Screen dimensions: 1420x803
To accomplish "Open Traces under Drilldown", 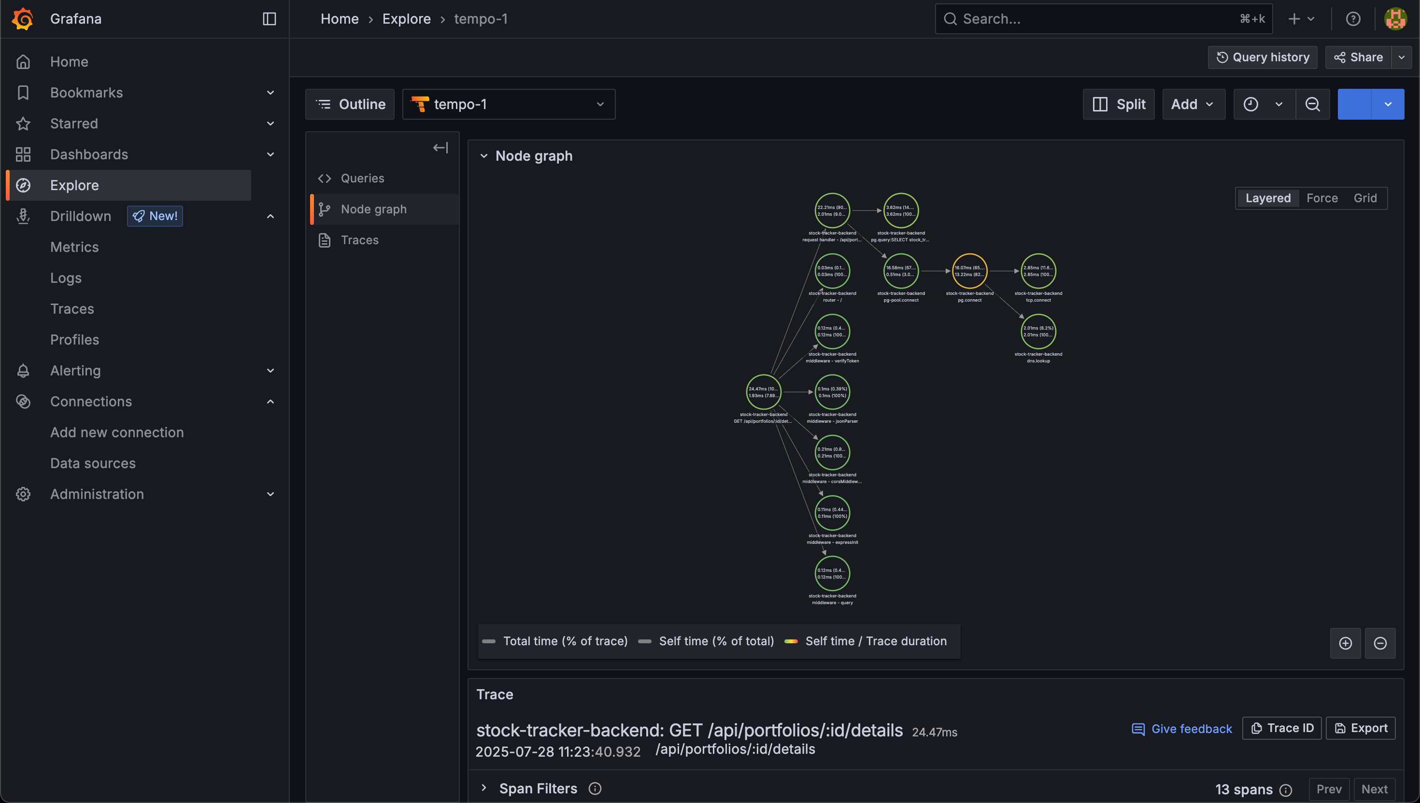I will click(x=72, y=309).
